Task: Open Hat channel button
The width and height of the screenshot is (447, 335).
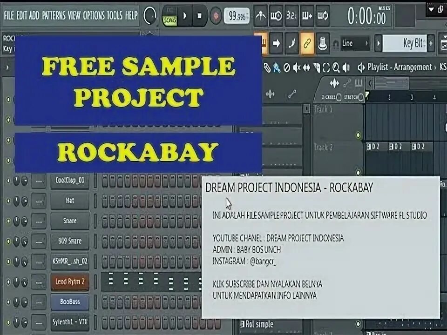Action: click(x=70, y=201)
